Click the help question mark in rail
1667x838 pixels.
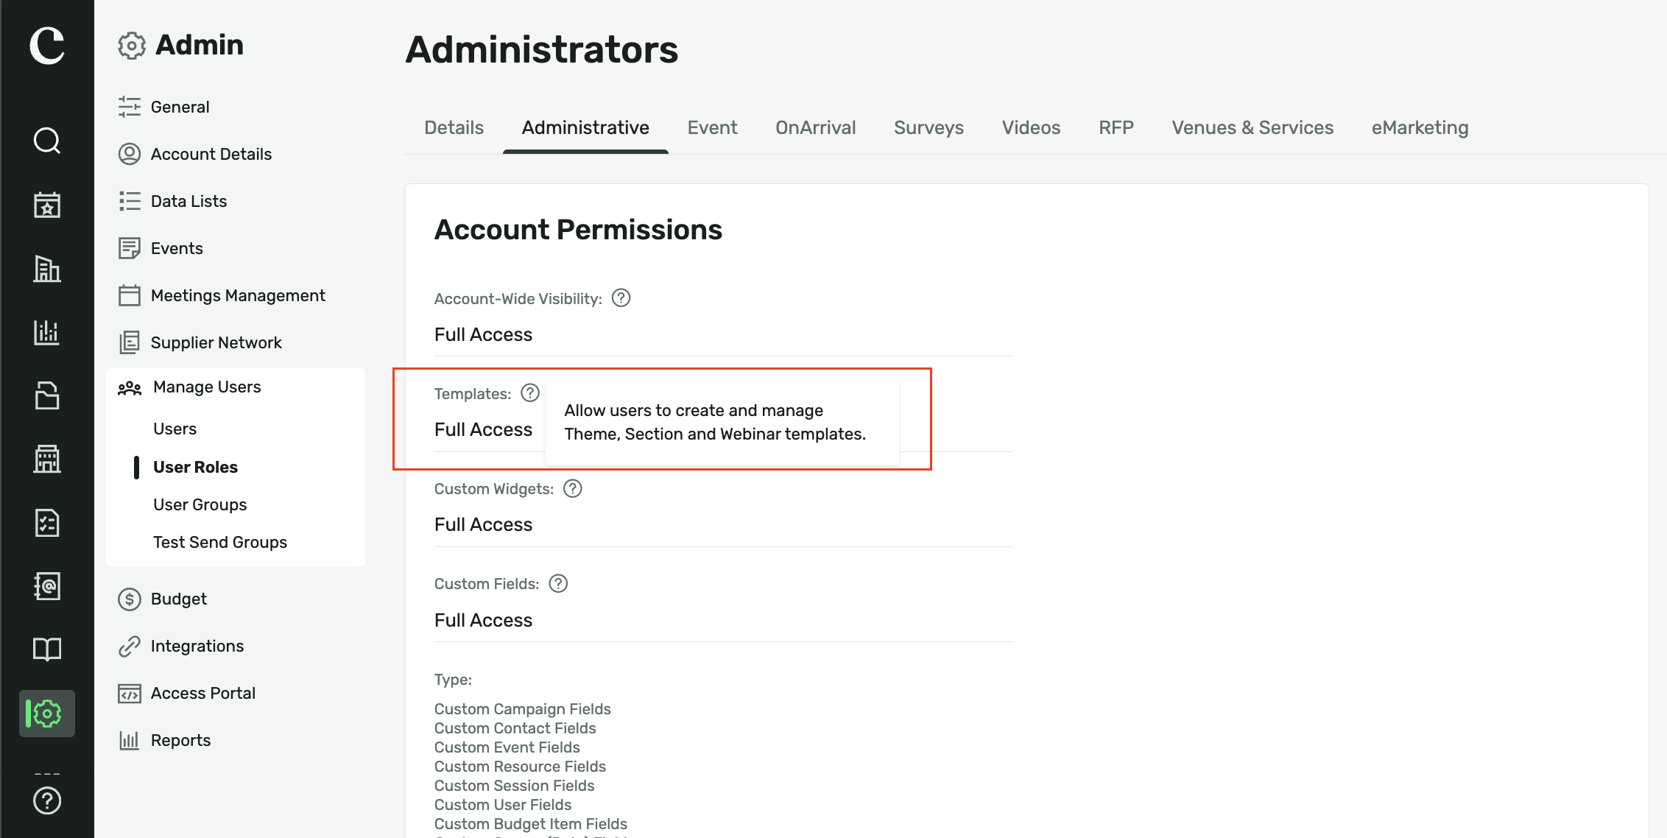click(47, 800)
